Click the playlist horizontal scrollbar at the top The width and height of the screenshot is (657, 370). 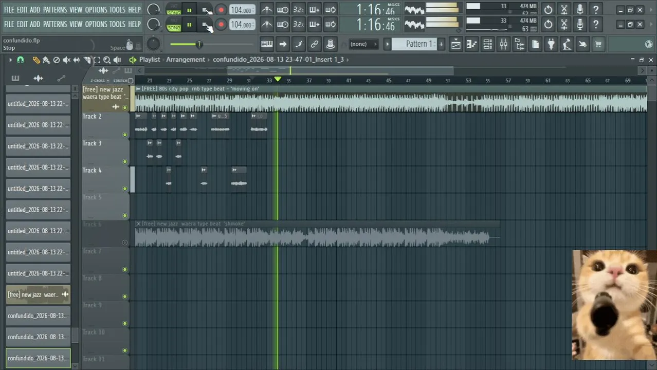[x=340, y=70]
